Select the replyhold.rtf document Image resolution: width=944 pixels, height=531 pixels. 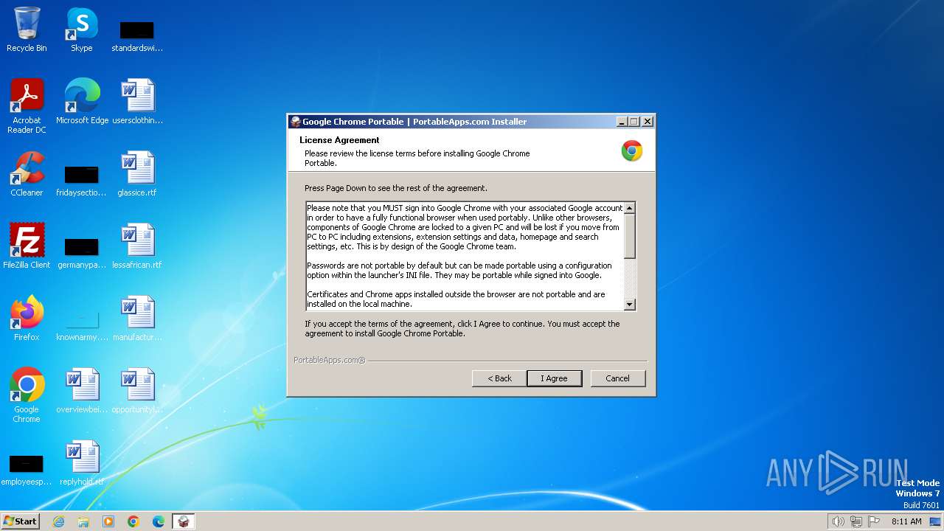coord(82,463)
